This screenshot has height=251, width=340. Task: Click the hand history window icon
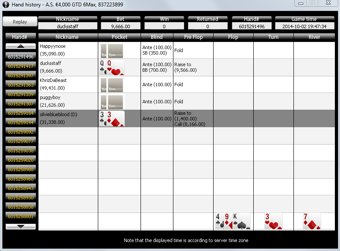6,4
